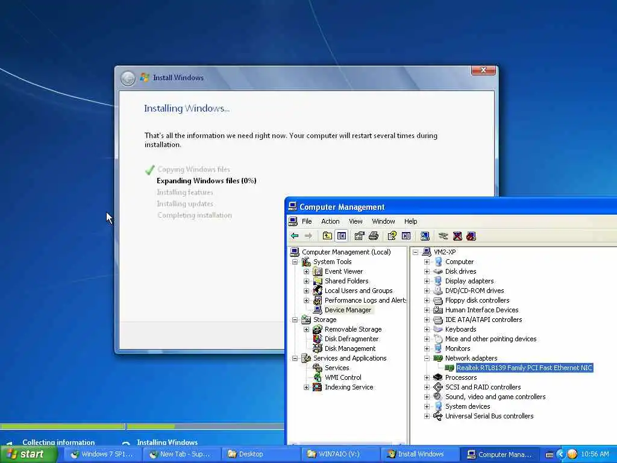Screen dimensions: 617x463
Task: Click the keyboard icon in the system tray
Action: coord(550,455)
